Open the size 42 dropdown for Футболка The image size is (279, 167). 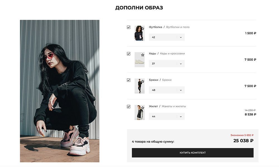pyautogui.click(x=167, y=37)
